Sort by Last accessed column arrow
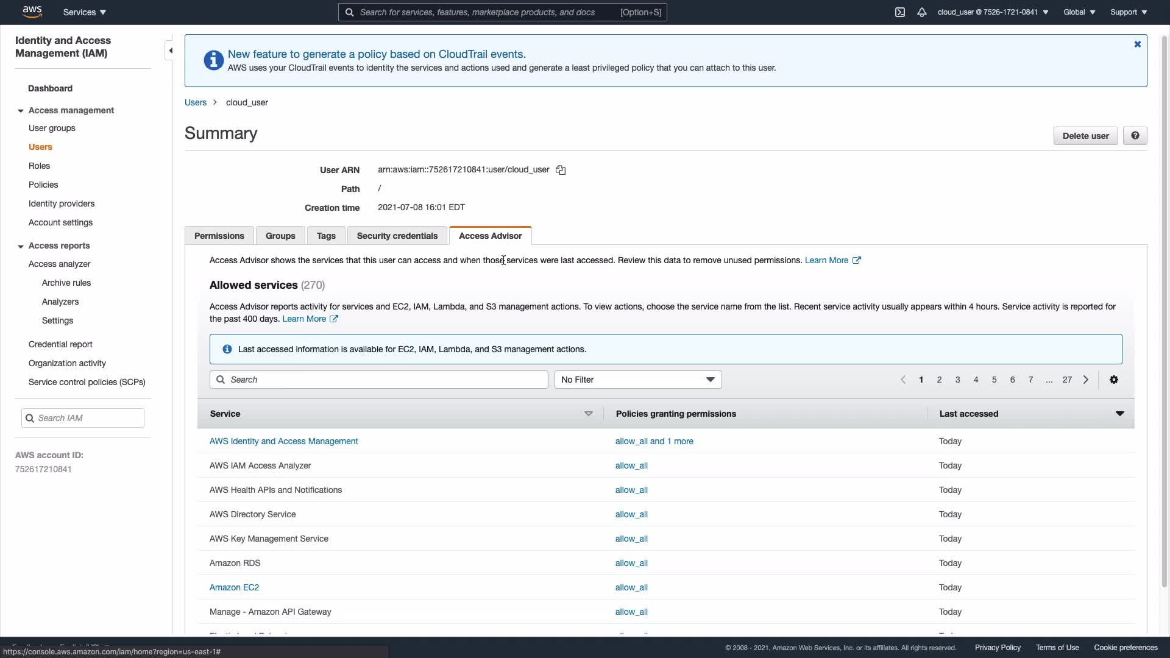The width and height of the screenshot is (1170, 658). click(1119, 414)
